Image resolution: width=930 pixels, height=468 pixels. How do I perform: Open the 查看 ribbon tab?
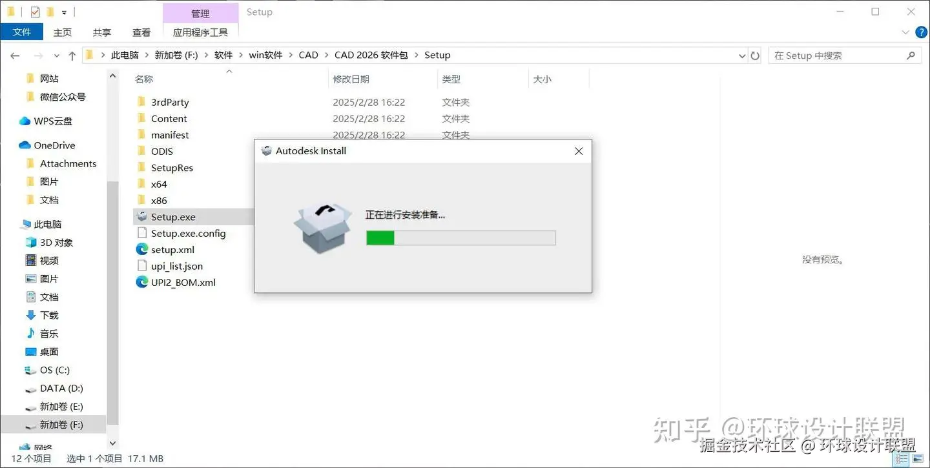click(141, 32)
